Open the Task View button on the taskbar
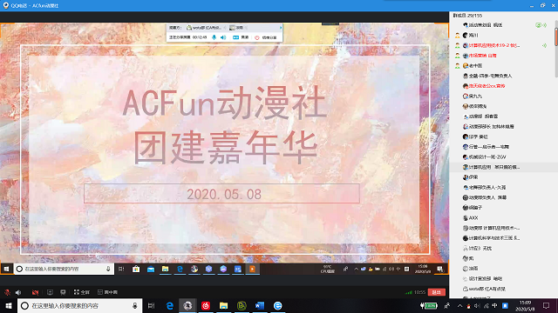This screenshot has height=313, width=558. [151, 305]
